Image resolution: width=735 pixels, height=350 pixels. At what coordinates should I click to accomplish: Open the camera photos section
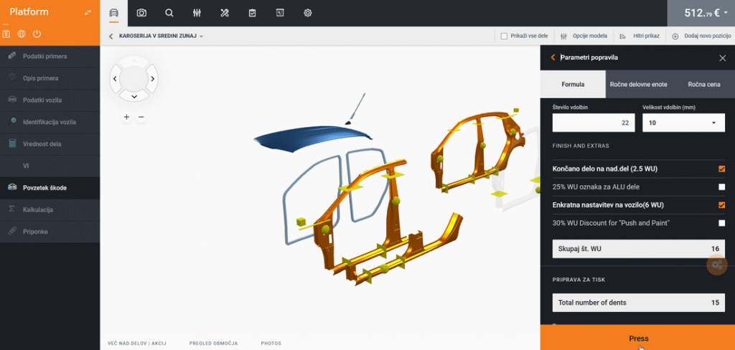coord(141,13)
